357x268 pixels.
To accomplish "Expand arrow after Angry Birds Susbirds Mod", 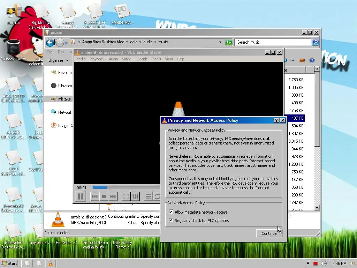I will 127,42.
